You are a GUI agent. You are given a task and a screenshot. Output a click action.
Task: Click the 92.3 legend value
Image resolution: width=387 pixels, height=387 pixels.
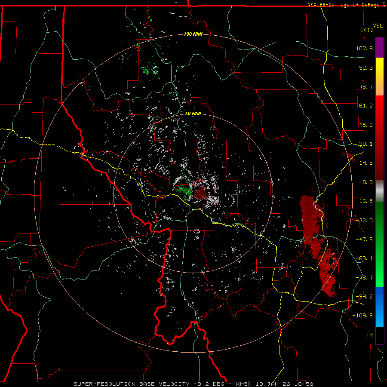pos(366,68)
